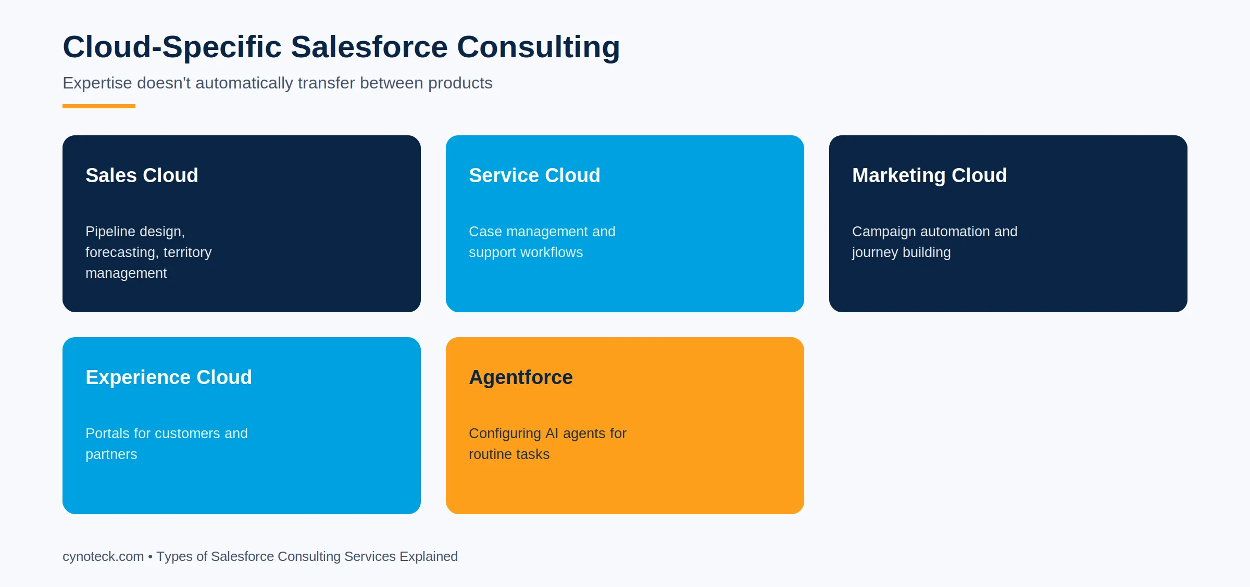The height and width of the screenshot is (587, 1250).
Task: Click 'Configuring AI agents for routine tasks' text
Action: 547,444
